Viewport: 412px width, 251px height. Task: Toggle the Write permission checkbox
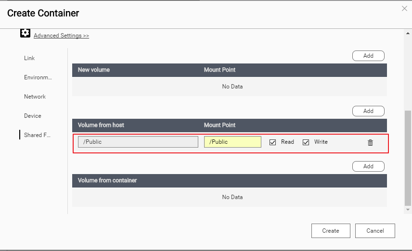click(306, 142)
